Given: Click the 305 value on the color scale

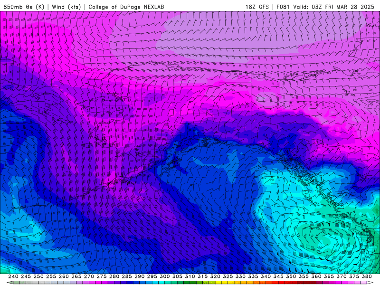Looking at the screenshot, I should (177, 276).
